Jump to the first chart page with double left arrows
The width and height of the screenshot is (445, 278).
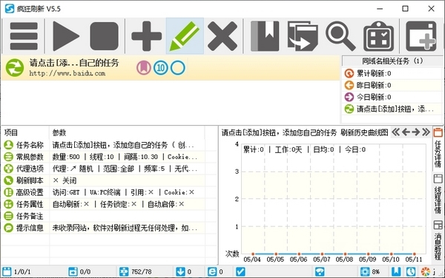[x=396, y=132]
